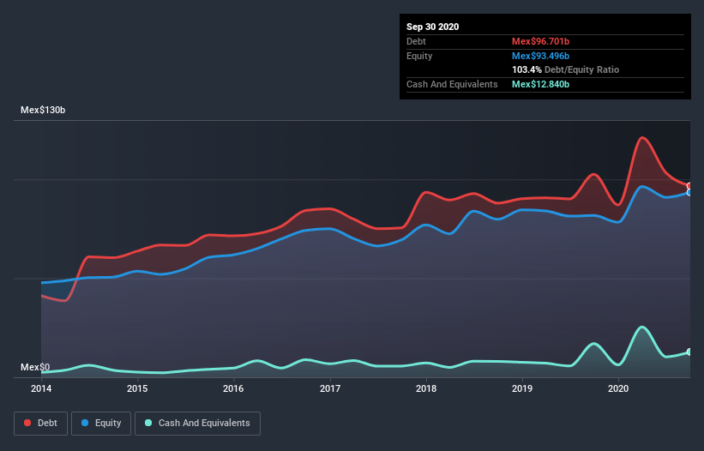Click the Mex$130b y-axis label
The height and width of the screenshot is (451, 704).
click(43, 110)
